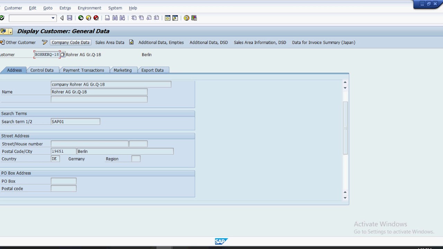Viewport: 443px width, 249px height.
Task: Click the PO Box Postal code field
Action: 64,188
